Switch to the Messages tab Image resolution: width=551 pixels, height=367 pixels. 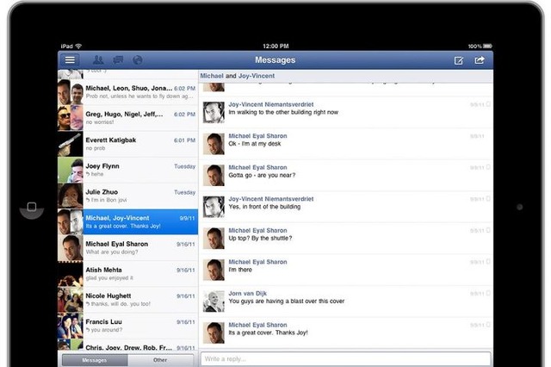click(x=95, y=360)
